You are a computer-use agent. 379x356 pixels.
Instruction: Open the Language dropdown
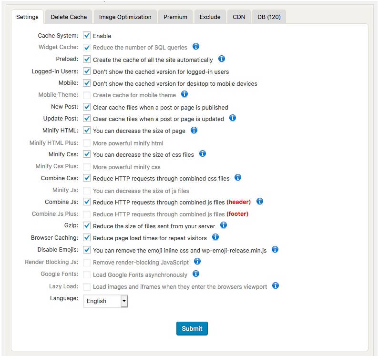(105, 301)
